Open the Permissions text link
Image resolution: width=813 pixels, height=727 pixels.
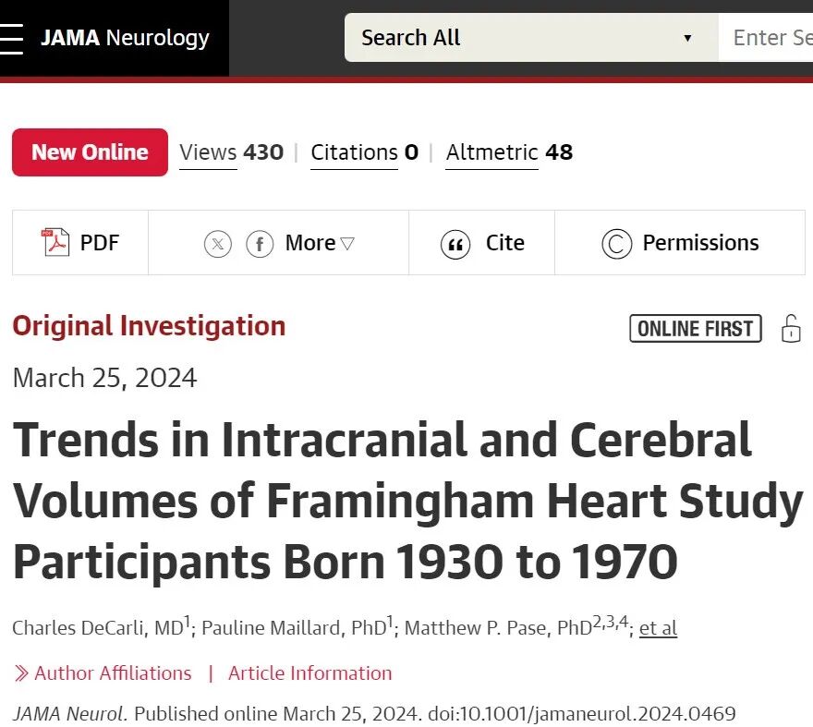click(701, 243)
